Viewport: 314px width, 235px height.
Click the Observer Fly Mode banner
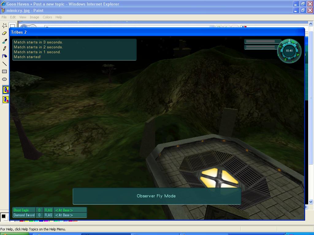click(x=157, y=196)
